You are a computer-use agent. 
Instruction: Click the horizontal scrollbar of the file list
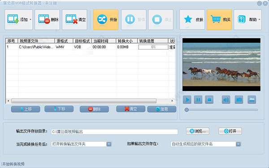(84, 101)
